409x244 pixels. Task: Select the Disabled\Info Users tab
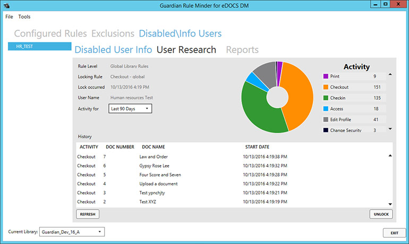(180, 33)
